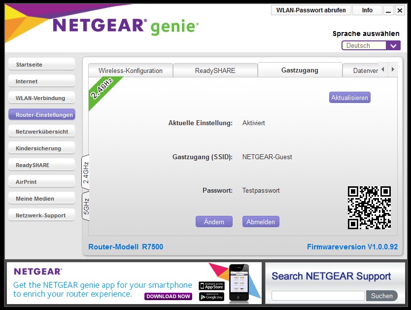Click the Abmelden button
The height and width of the screenshot is (310, 411).
pyautogui.click(x=261, y=222)
